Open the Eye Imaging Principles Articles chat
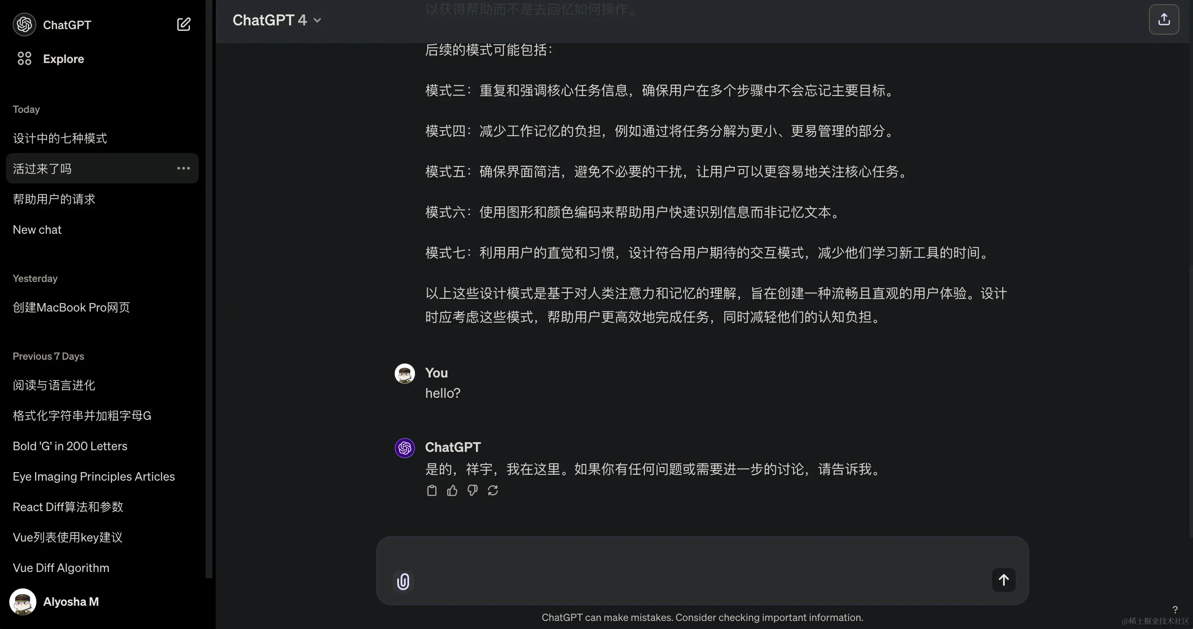 coord(93,477)
